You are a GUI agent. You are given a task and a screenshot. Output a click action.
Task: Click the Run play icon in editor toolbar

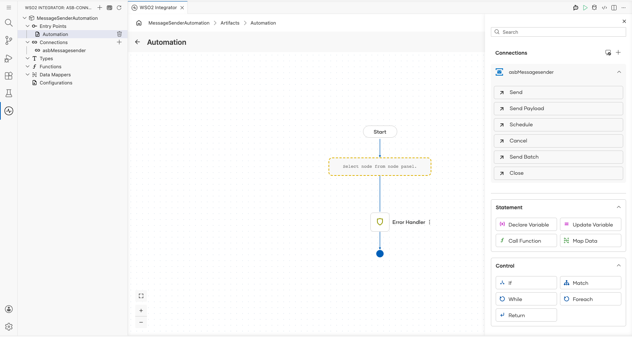click(585, 7)
